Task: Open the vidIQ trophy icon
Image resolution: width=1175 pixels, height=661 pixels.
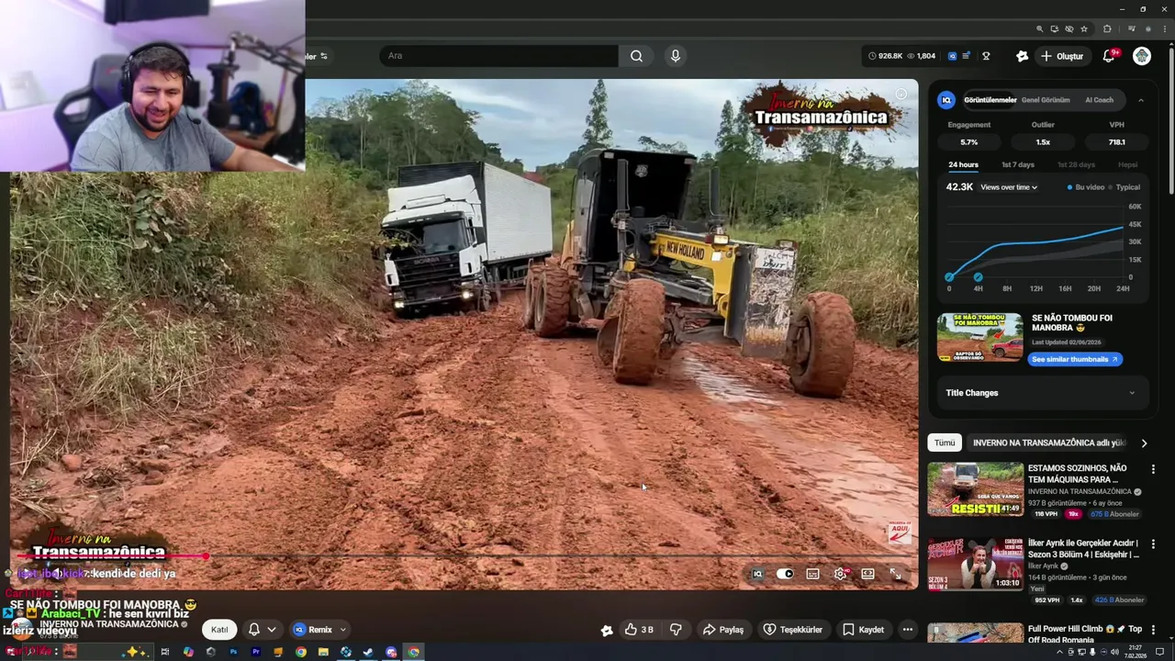Action: 986,56
